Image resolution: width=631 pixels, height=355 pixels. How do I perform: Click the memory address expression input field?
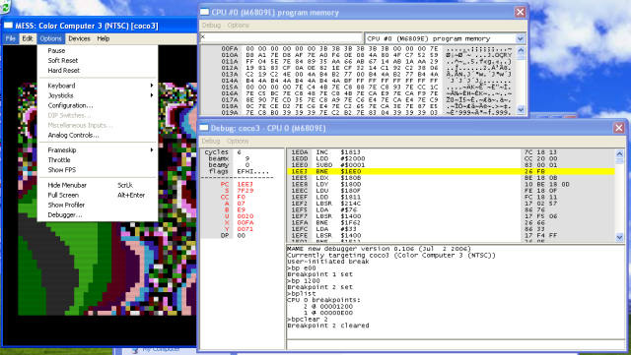(x=281, y=37)
